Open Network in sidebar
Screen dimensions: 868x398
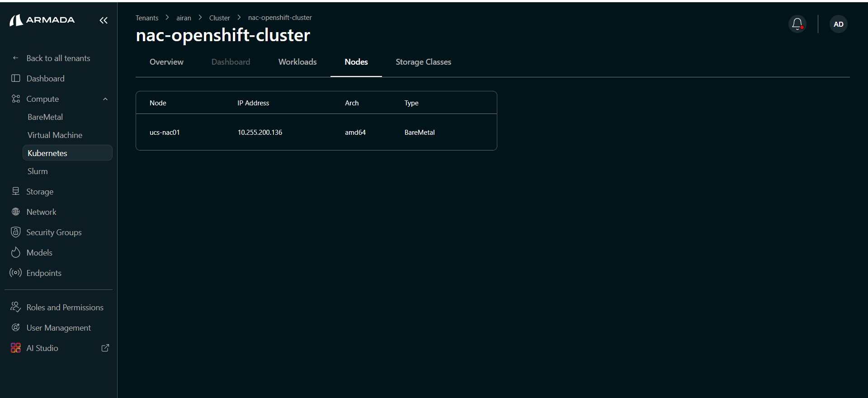pos(42,212)
